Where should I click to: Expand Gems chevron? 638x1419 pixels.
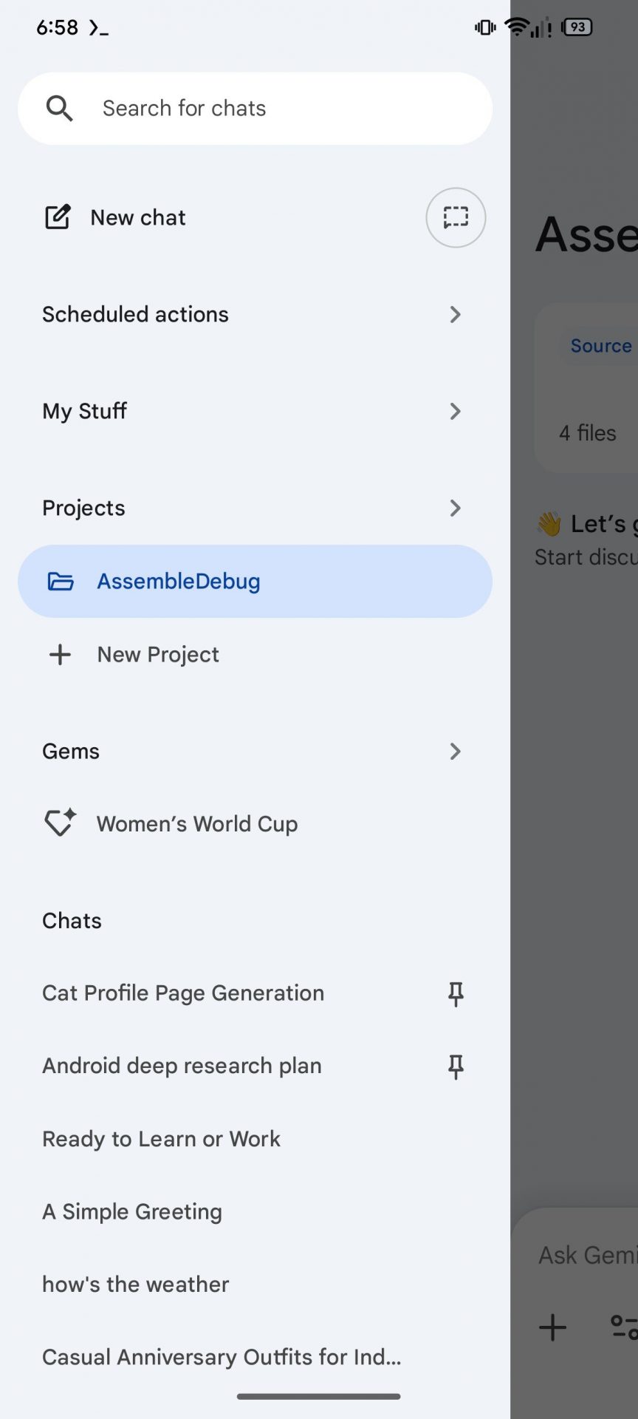(x=455, y=752)
